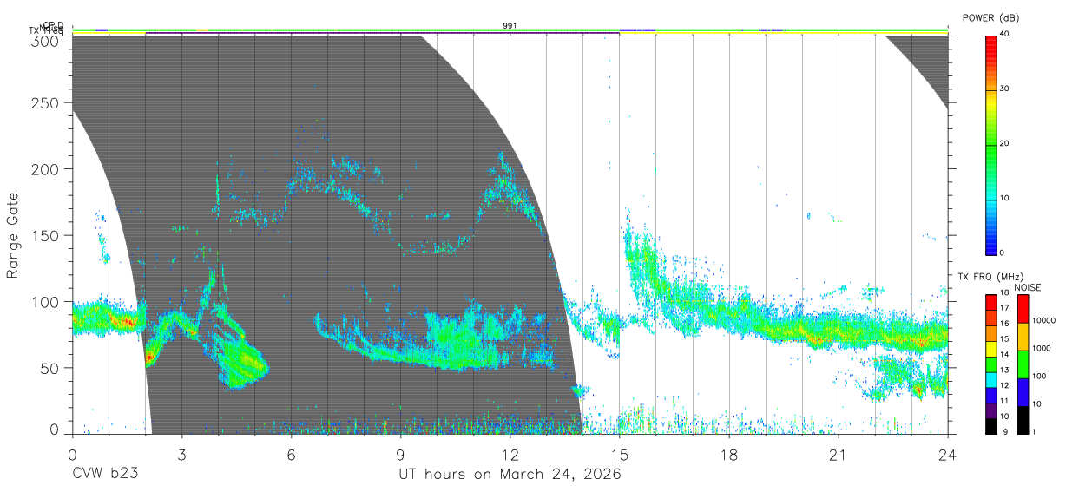
Task: Click the red top segment of TX FRQ bar
Action: click(991, 302)
